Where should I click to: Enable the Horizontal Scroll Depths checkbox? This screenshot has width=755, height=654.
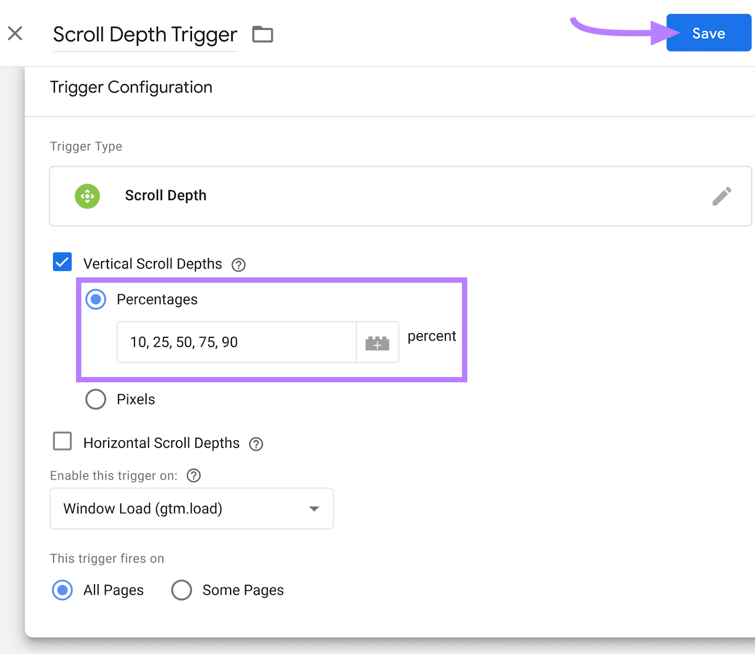click(x=62, y=442)
